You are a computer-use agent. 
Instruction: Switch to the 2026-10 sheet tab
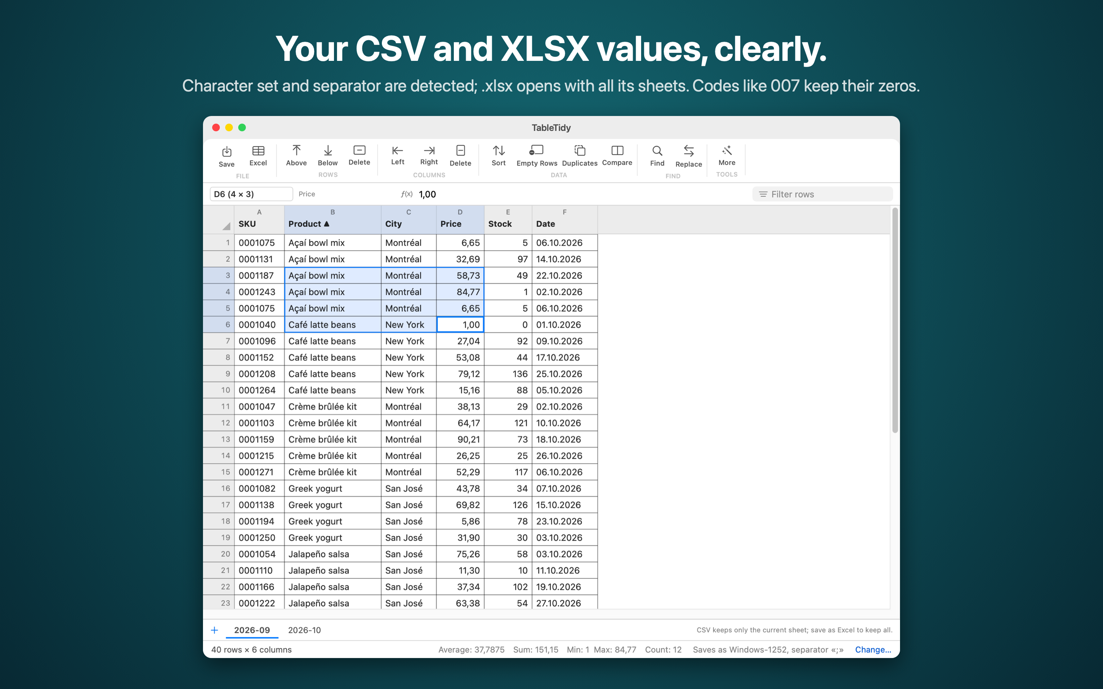(x=304, y=630)
